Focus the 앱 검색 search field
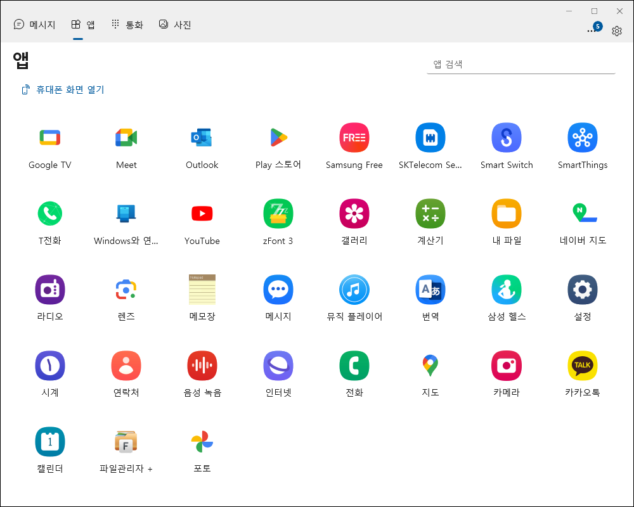 tap(521, 64)
